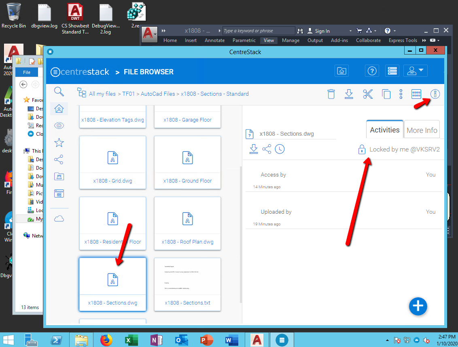This screenshot has width=458, height=347.
Task: Select the x1808 - Ground Floor file tile
Action: tap(187, 162)
